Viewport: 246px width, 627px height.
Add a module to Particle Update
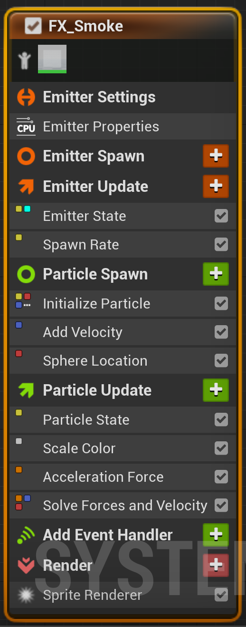(x=216, y=390)
